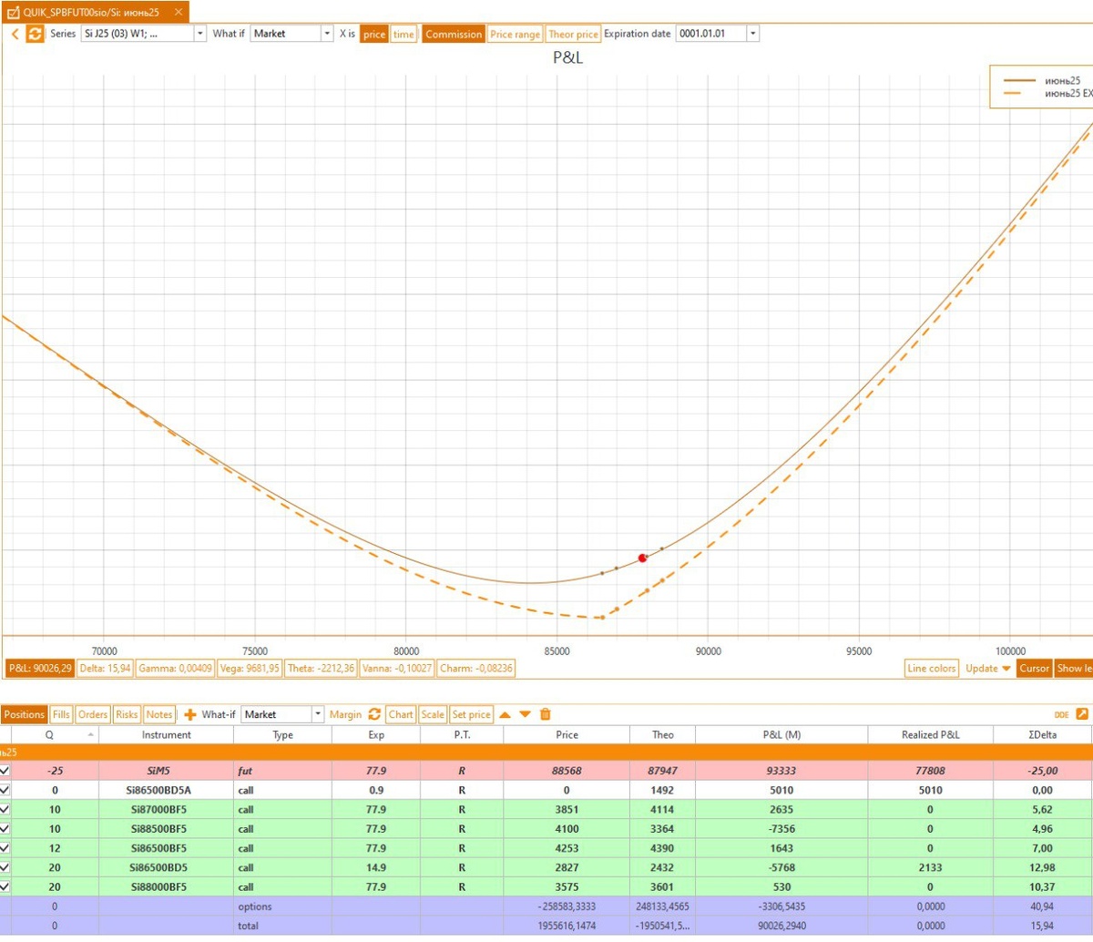Click the back arrow icon
The image size is (1093, 942).
point(15,34)
